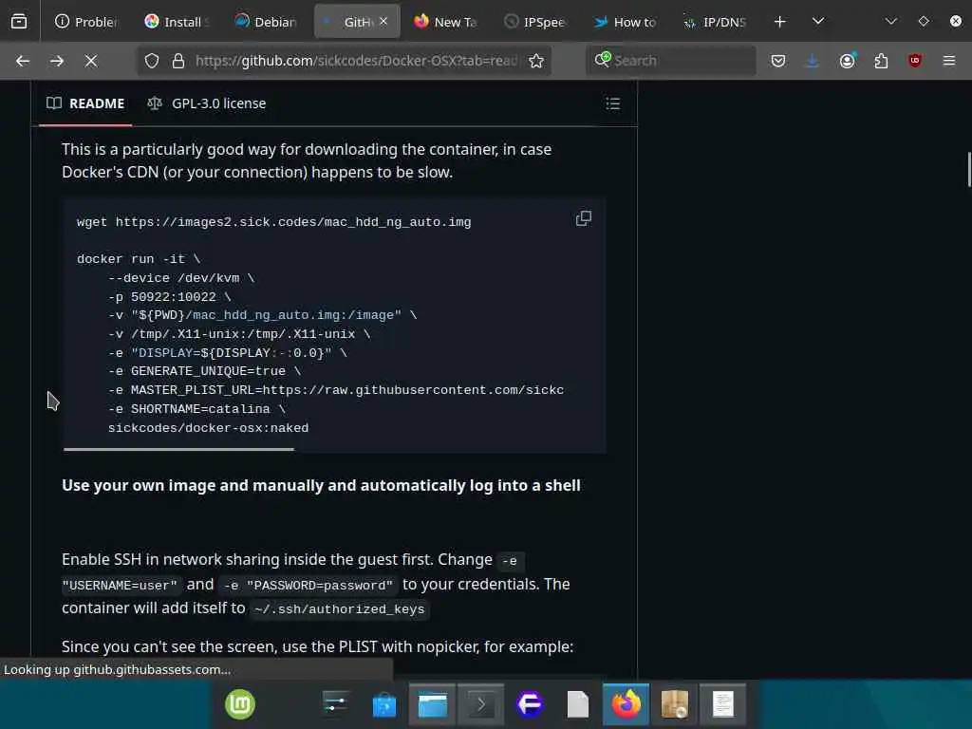
Task: Open system settings mixer icon in taskbar
Action: (x=335, y=705)
